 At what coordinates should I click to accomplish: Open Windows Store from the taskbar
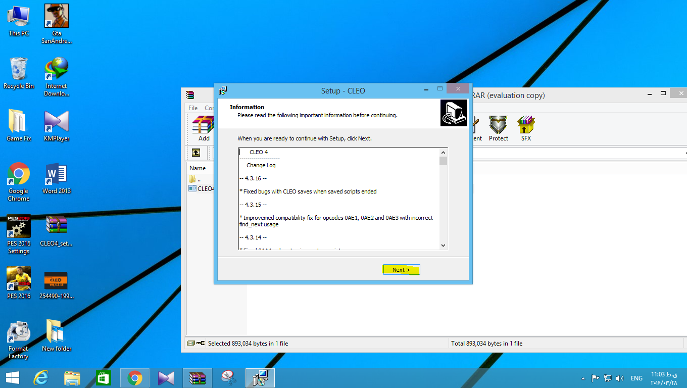(x=104, y=378)
